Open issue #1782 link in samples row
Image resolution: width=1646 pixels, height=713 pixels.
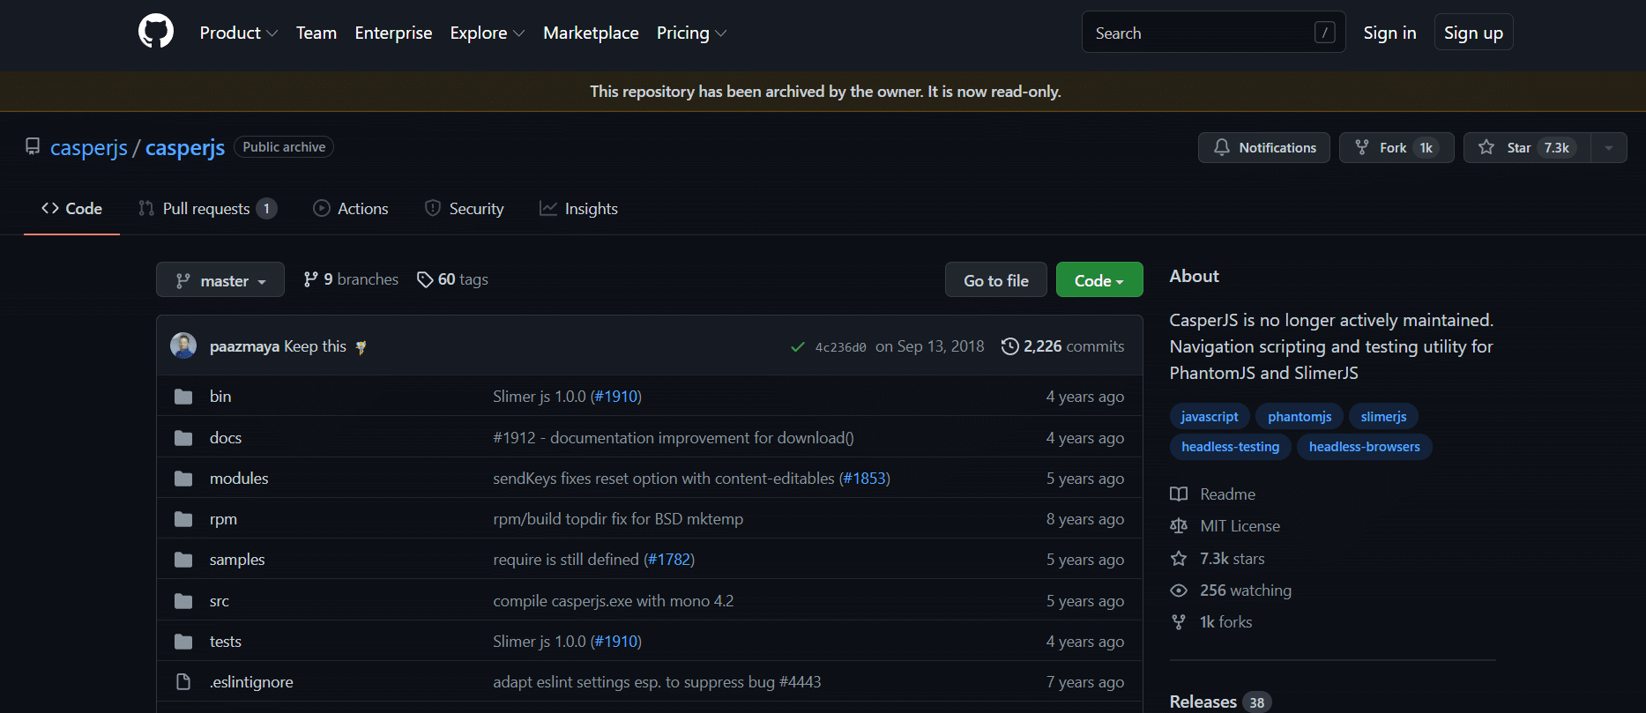tap(669, 560)
